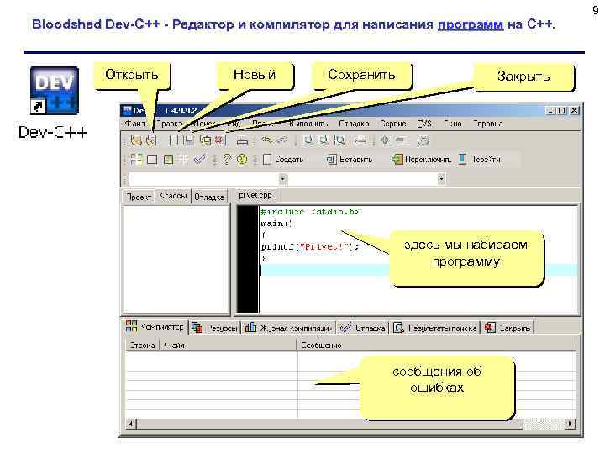Click the Файл column header in the messages list
The height and width of the screenshot is (454, 605).
coord(229,346)
